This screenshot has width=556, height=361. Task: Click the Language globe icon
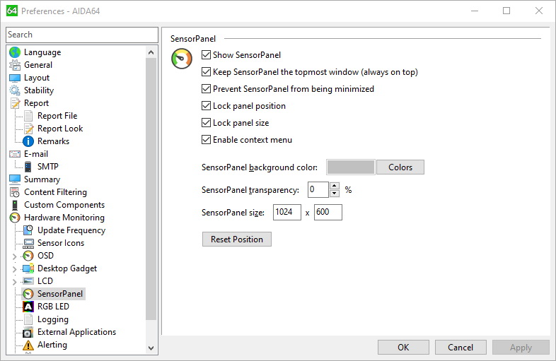pyautogui.click(x=15, y=52)
